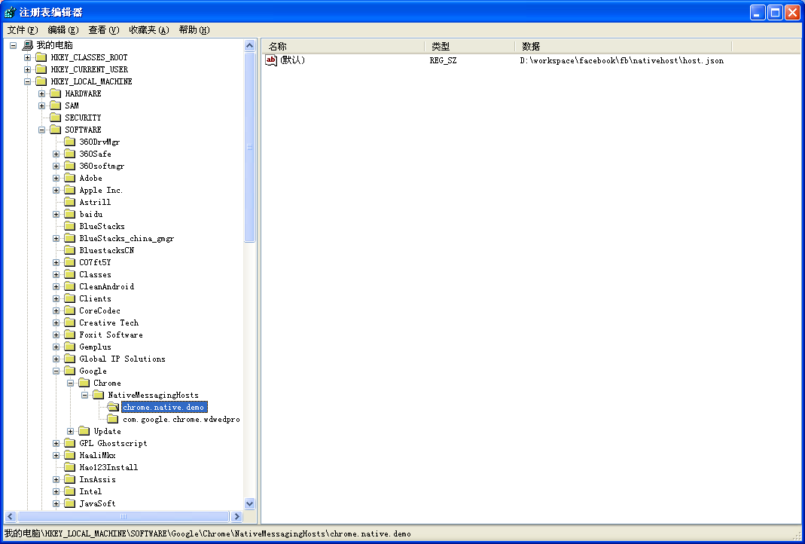Select the HaaliMkx key
The image size is (805, 544).
(x=98, y=455)
